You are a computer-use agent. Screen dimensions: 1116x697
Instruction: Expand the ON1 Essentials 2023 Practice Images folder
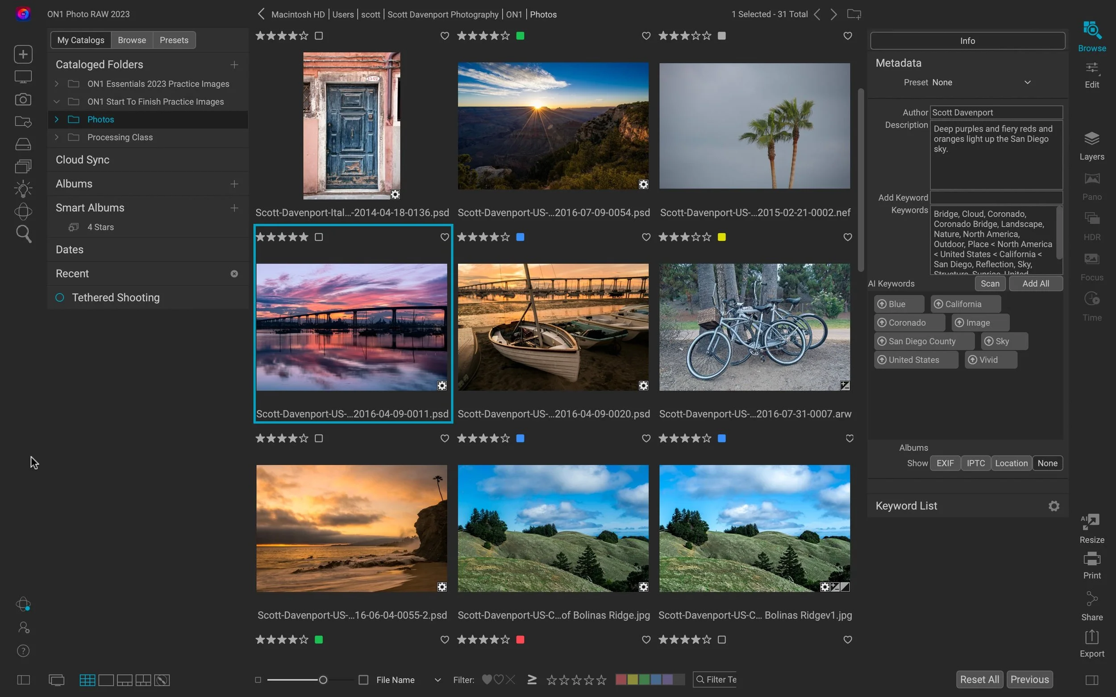tap(57, 83)
